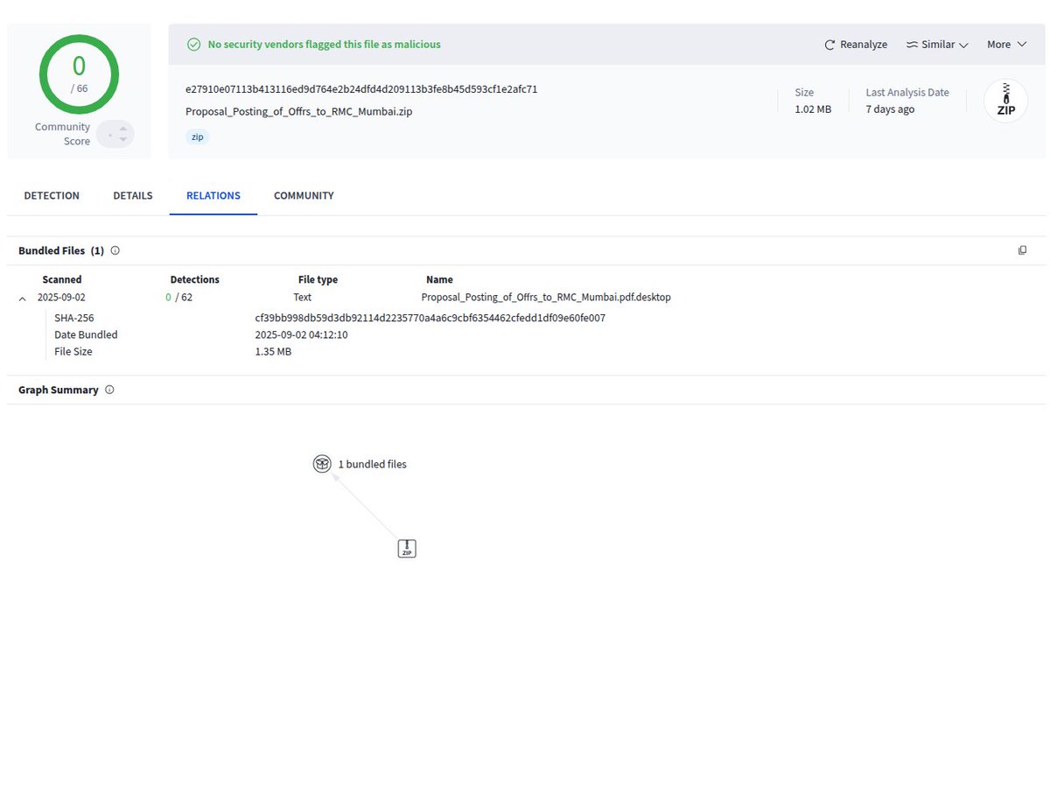The width and height of the screenshot is (1050, 787).
Task: Click the 0 / 66 detection score circle
Action: [79, 74]
